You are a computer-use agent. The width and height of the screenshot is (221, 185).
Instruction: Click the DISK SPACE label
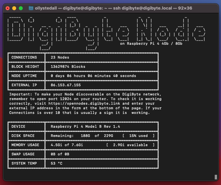[23, 136]
